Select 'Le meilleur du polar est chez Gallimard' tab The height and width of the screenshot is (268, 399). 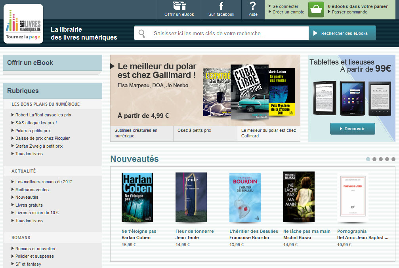[269, 133]
